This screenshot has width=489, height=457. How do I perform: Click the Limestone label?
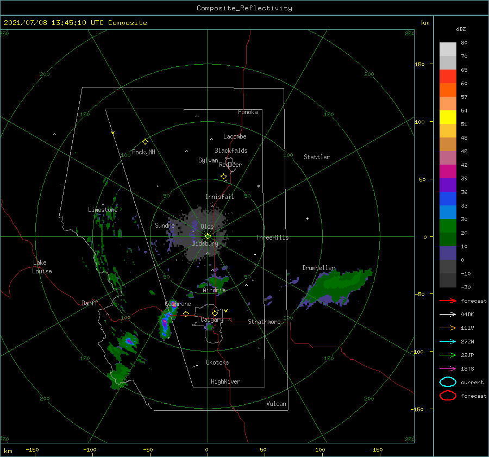[x=103, y=210]
